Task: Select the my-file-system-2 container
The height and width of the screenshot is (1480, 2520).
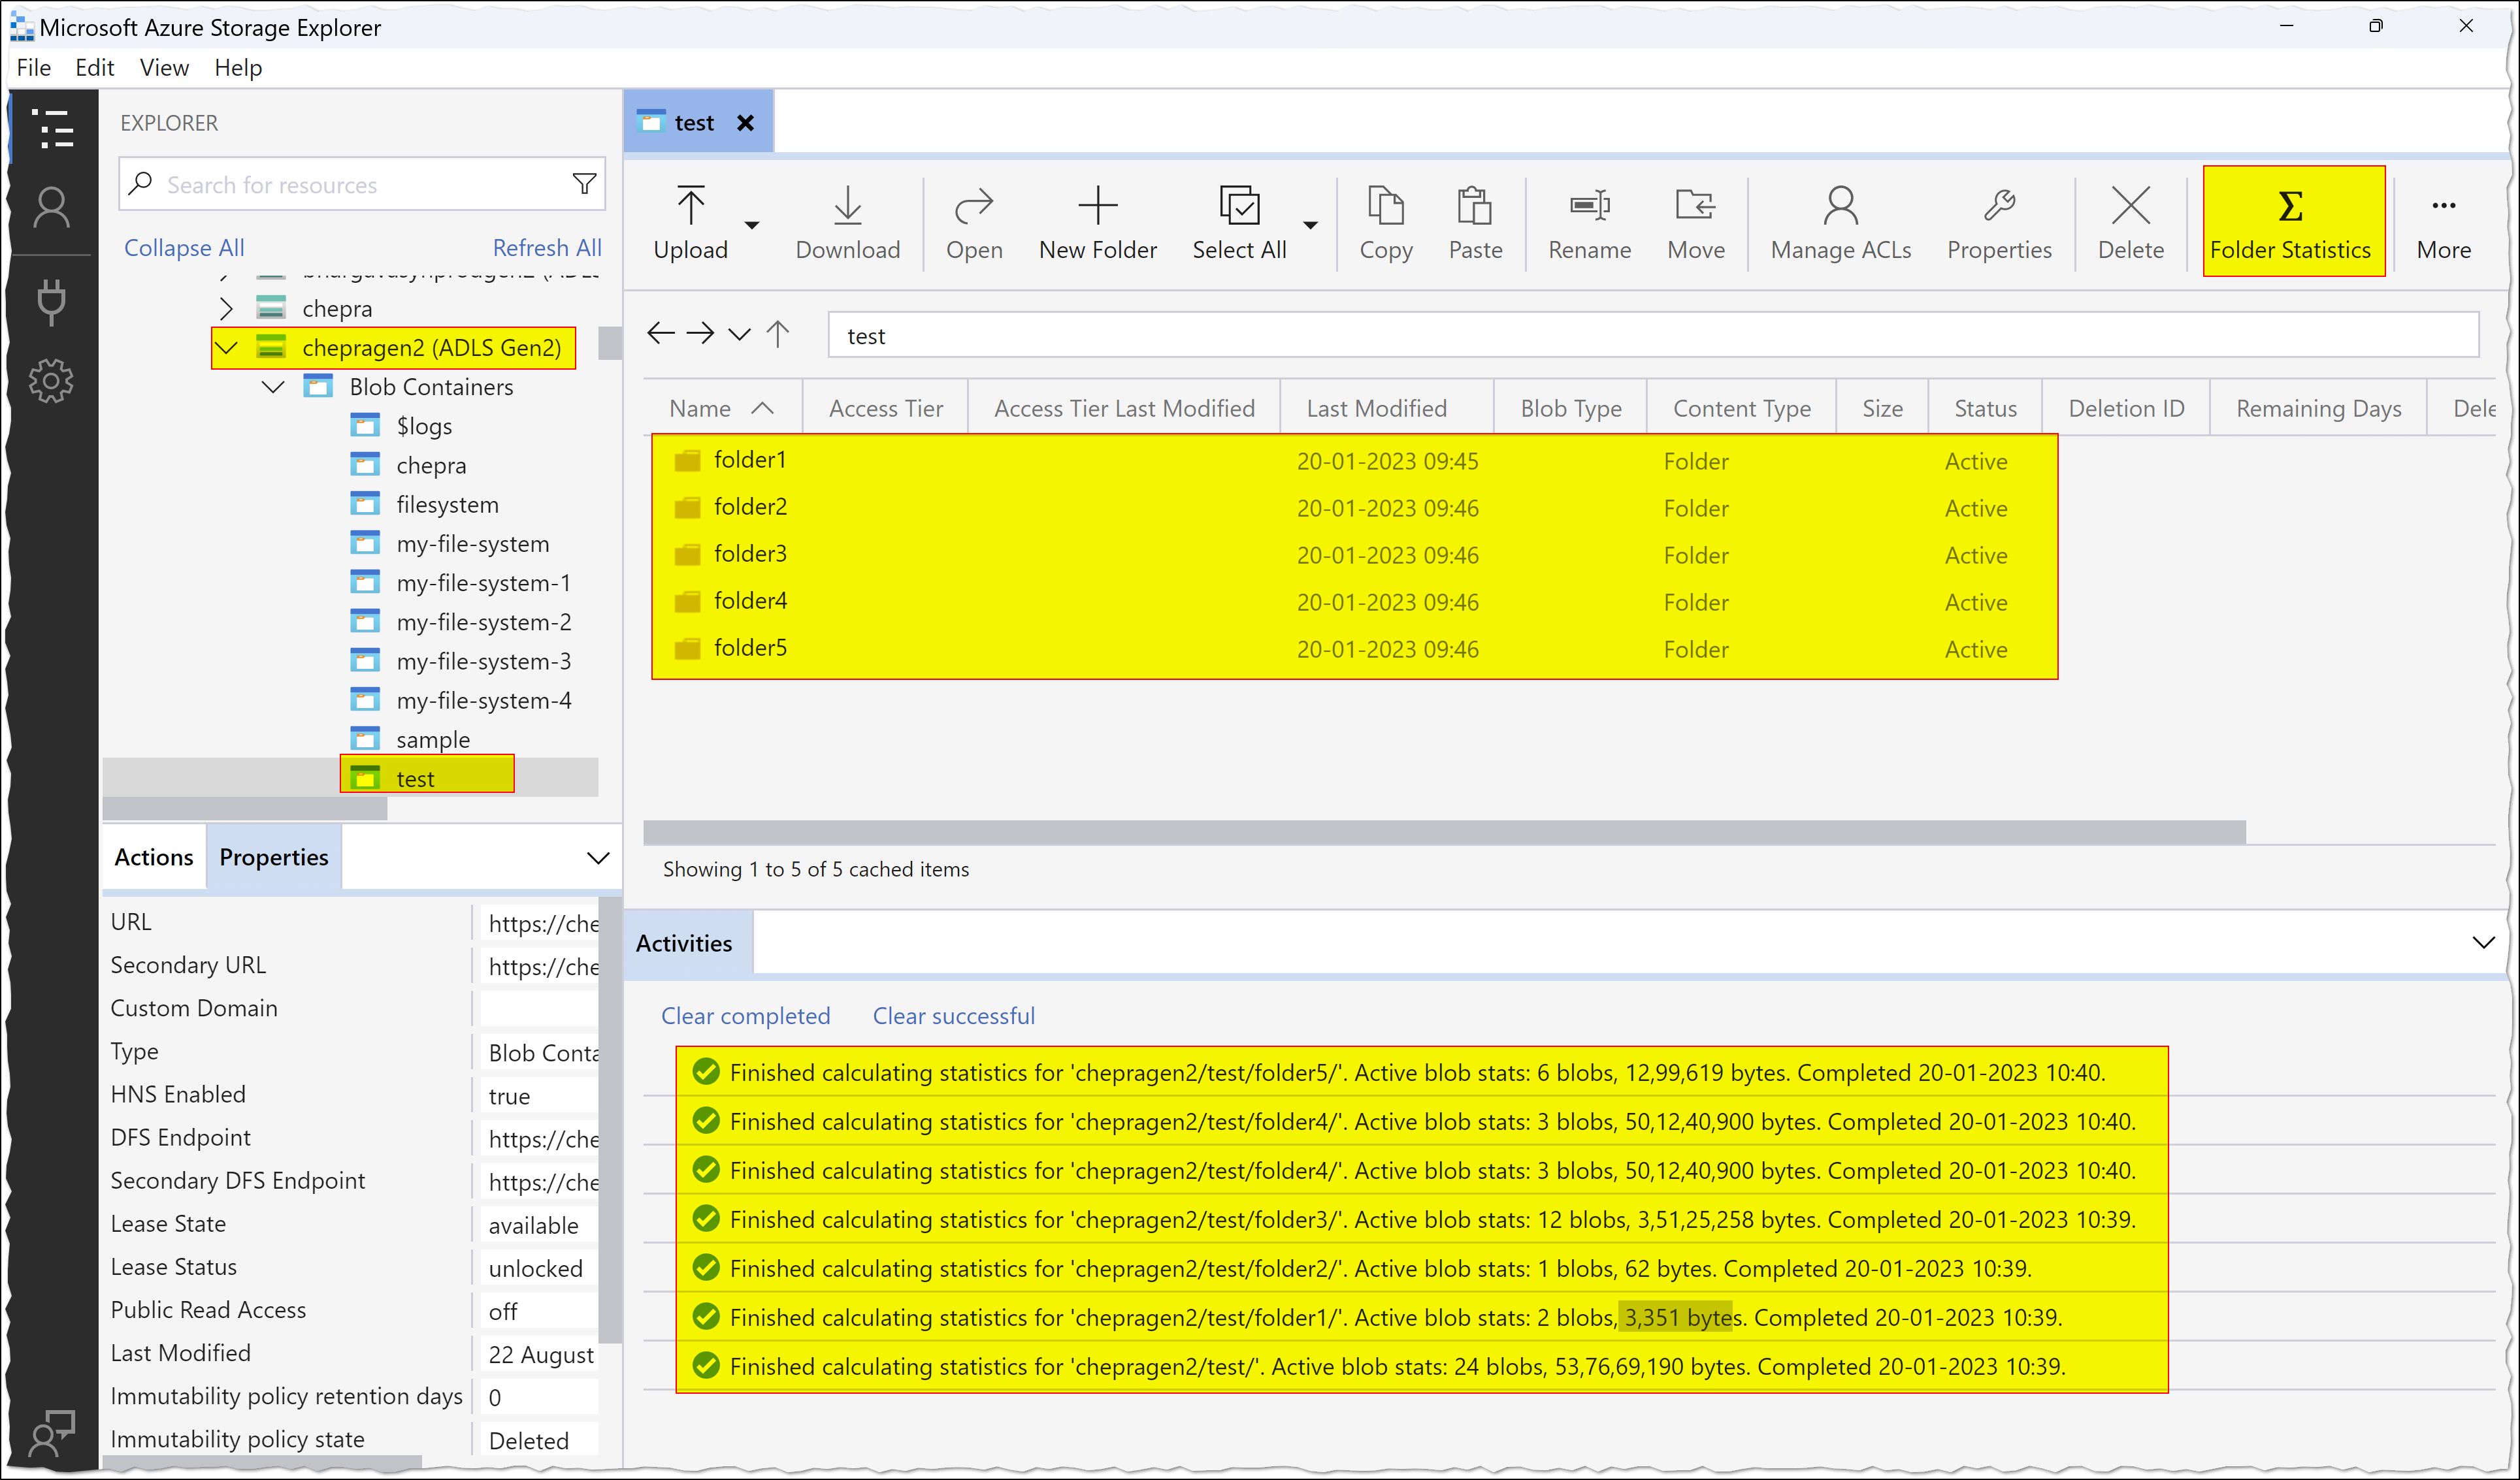Action: click(x=483, y=622)
